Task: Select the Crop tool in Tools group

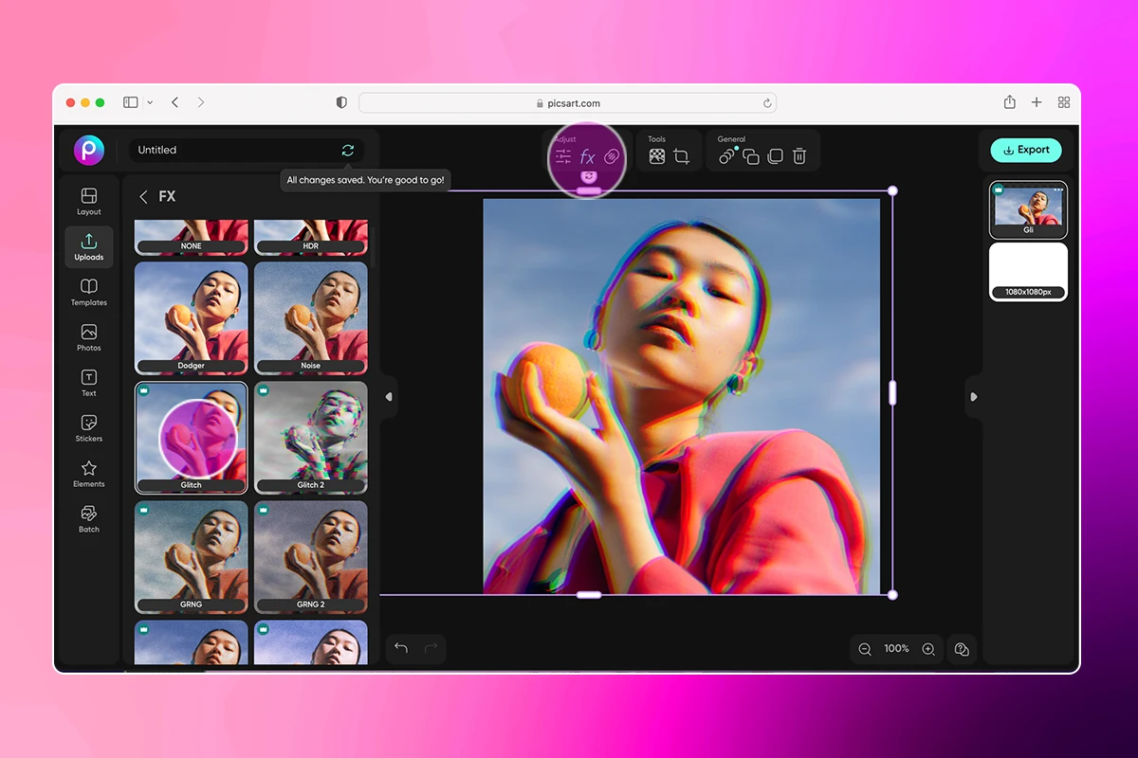Action: click(x=681, y=154)
